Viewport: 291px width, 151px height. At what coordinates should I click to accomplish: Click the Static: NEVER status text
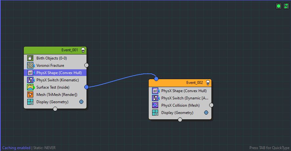(x=44, y=148)
